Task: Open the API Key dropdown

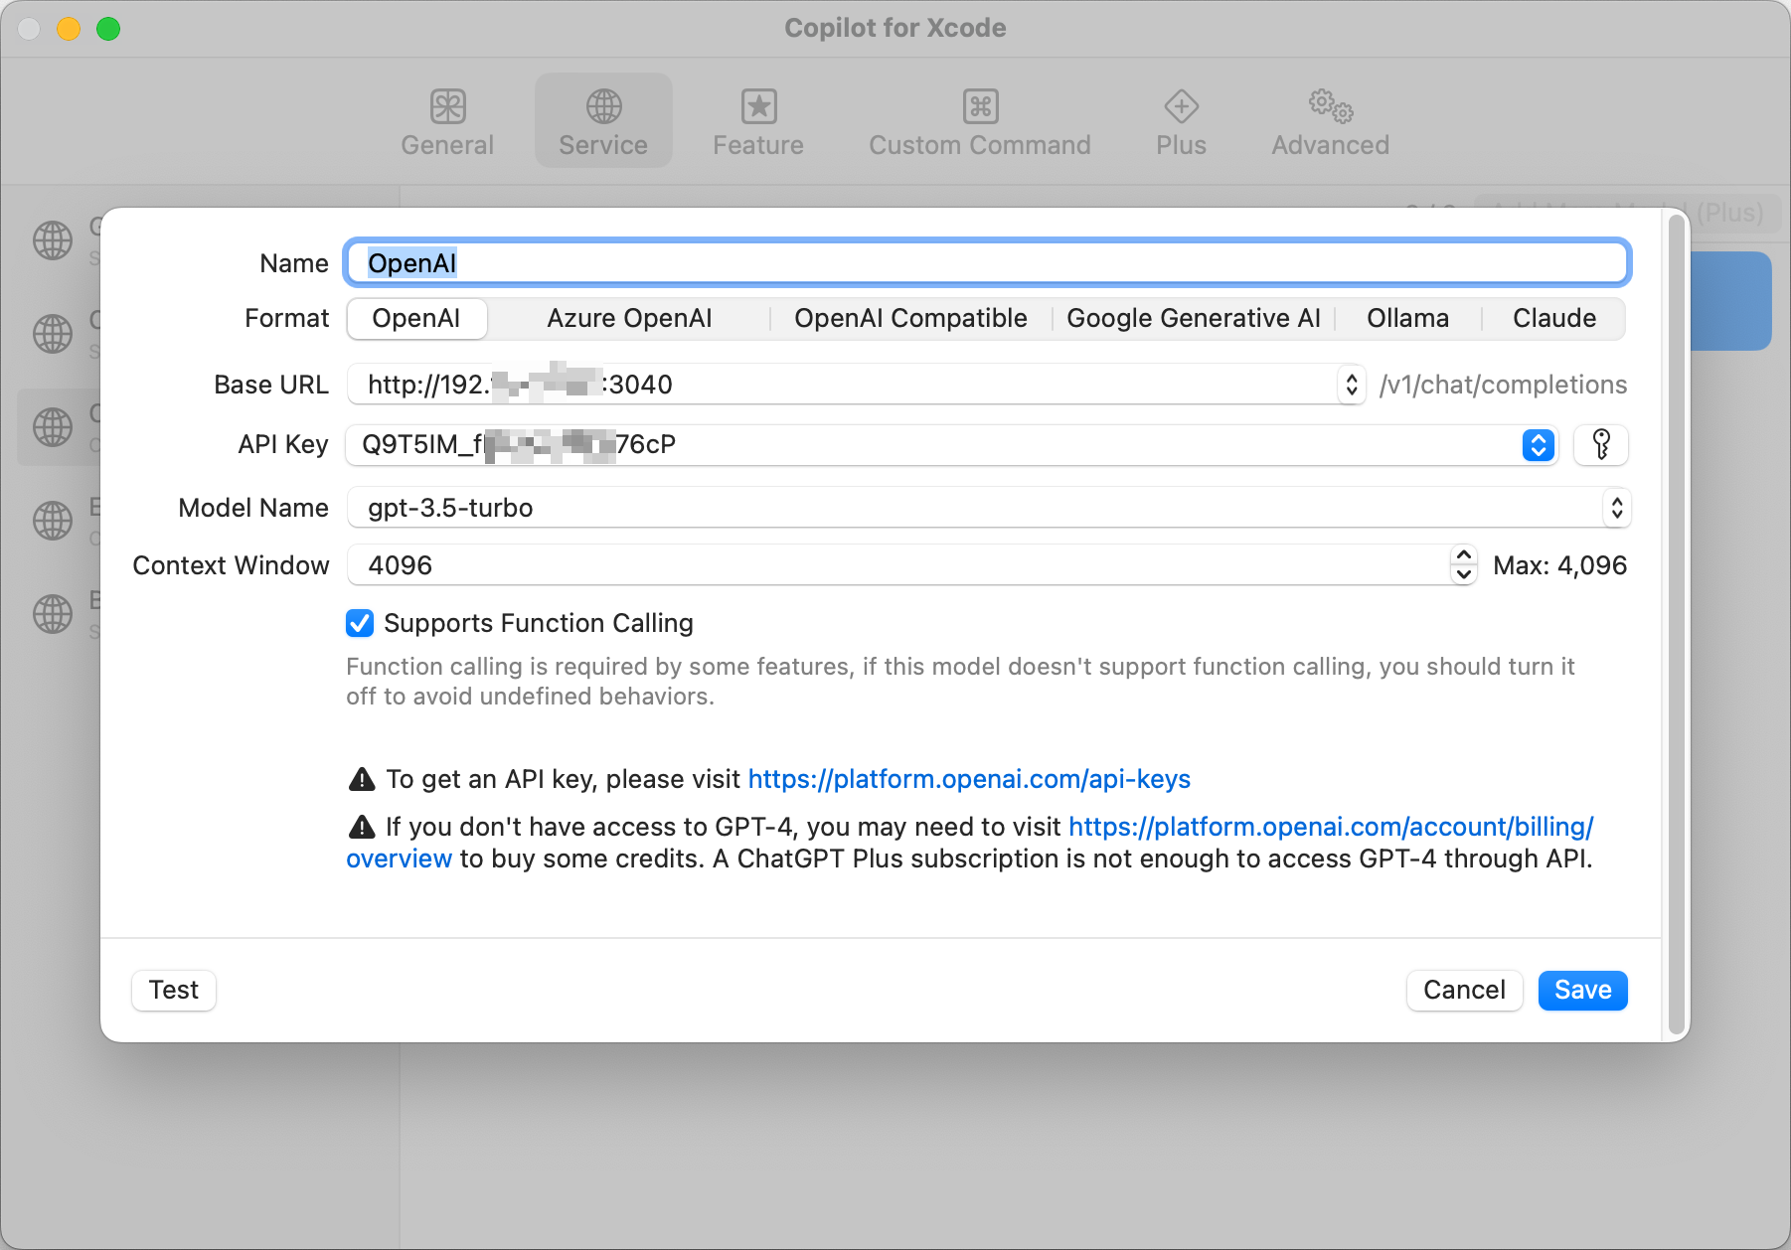Action: coord(1538,445)
